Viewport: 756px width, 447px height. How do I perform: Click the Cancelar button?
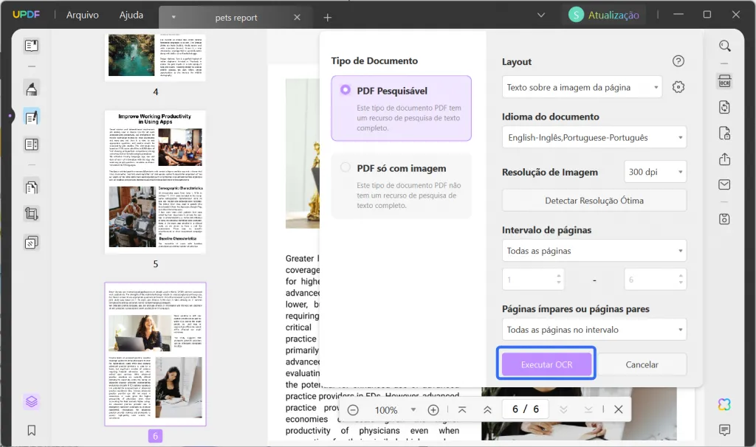pyautogui.click(x=642, y=364)
